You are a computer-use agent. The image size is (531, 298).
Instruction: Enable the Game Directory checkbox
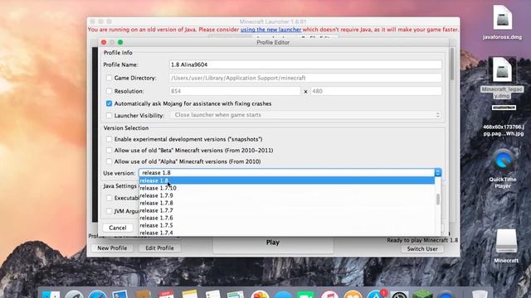(109, 78)
